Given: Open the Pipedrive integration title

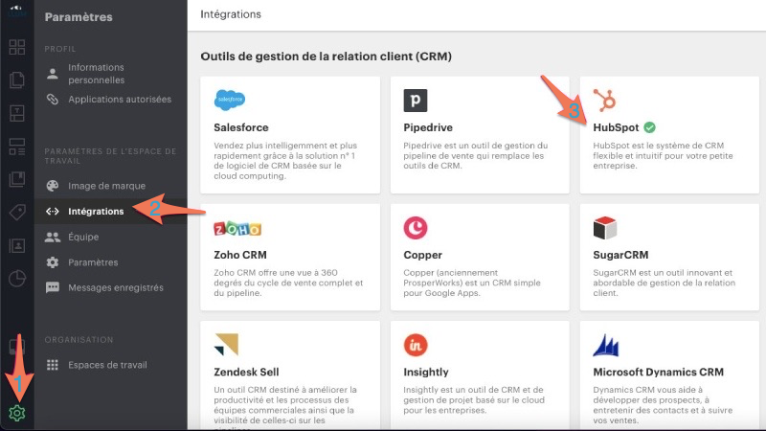Looking at the screenshot, I should (x=428, y=127).
